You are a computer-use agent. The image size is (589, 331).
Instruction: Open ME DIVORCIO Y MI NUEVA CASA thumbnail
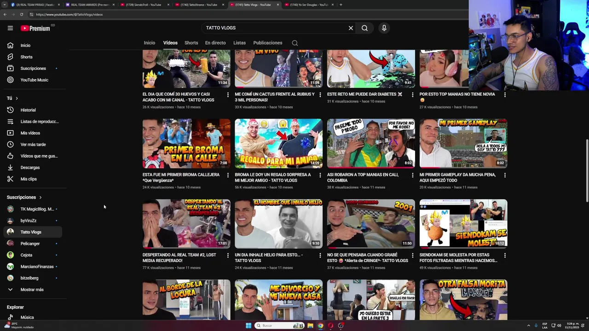(278, 300)
